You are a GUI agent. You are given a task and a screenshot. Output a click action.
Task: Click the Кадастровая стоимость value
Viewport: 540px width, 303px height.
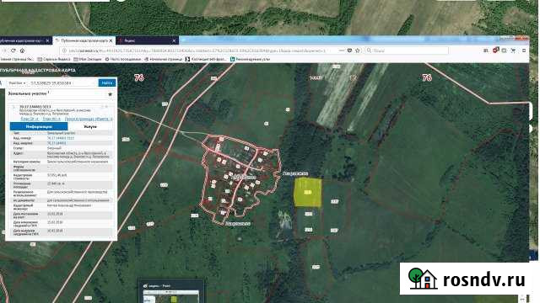57,175
